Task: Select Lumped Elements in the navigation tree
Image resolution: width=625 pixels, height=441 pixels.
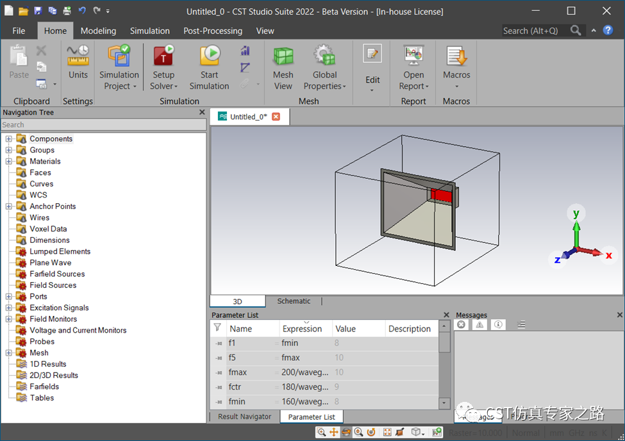Action: 60,251
